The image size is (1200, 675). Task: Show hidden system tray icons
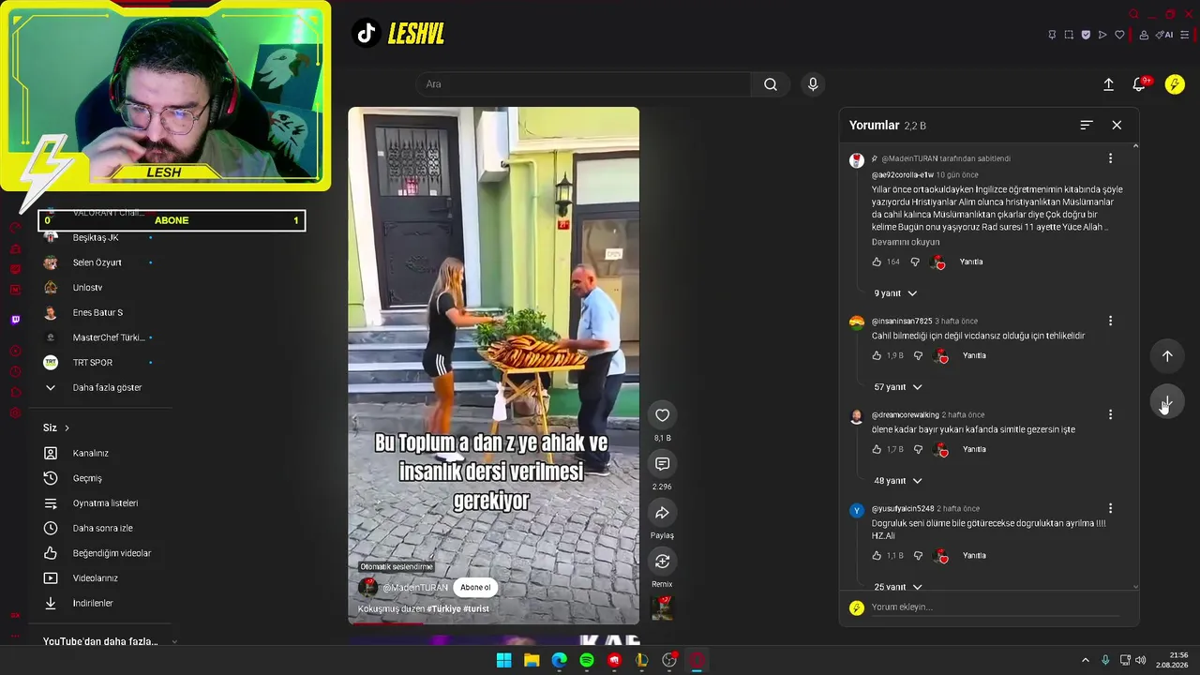(1086, 660)
